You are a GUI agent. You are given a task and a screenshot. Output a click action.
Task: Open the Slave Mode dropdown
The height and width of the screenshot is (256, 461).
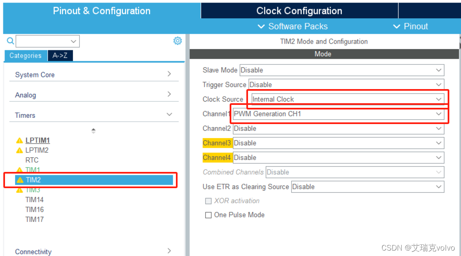tap(342, 70)
